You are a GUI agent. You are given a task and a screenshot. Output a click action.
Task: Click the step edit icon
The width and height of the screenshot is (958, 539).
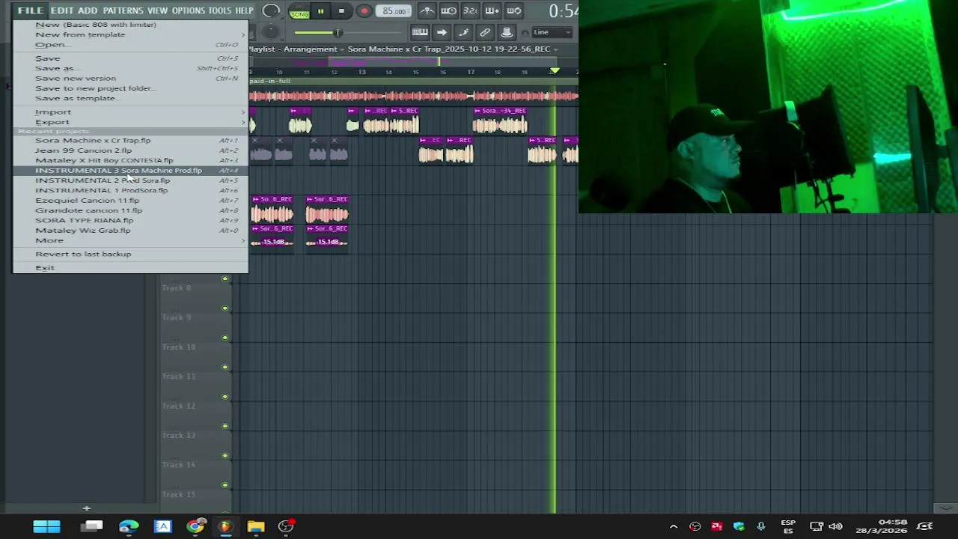pyautogui.click(x=463, y=32)
